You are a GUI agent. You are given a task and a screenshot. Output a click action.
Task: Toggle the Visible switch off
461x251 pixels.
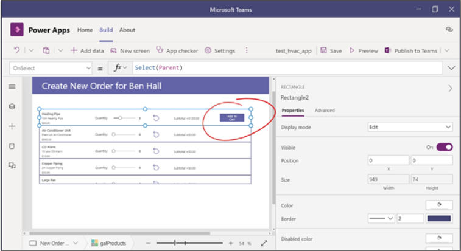click(444, 147)
